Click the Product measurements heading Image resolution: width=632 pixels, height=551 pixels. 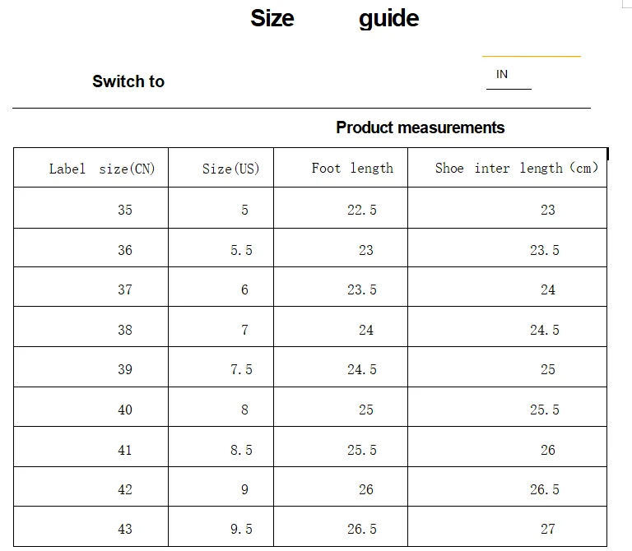point(420,127)
